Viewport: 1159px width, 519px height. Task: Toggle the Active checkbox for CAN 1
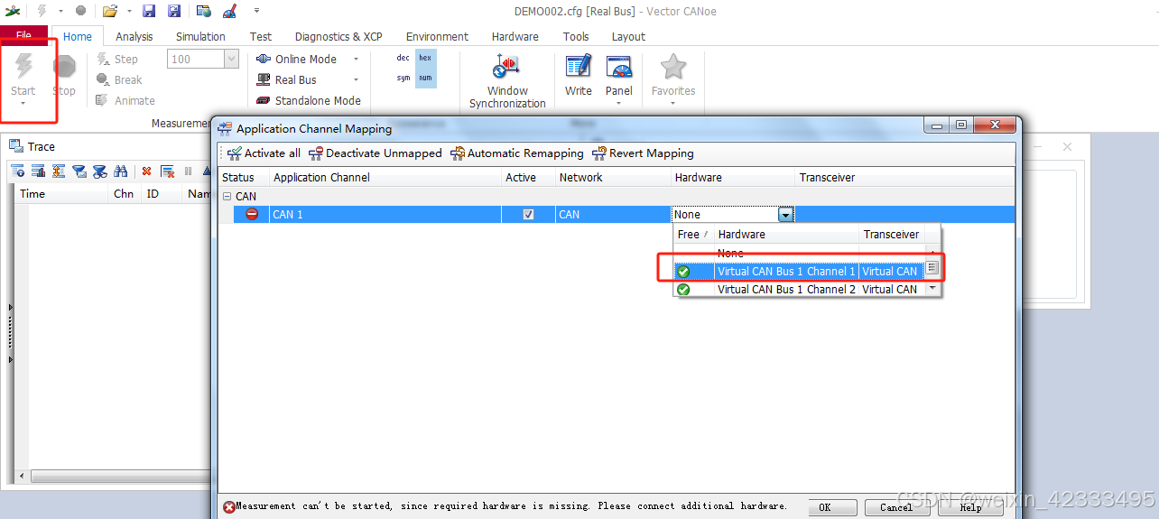tap(529, 215)
